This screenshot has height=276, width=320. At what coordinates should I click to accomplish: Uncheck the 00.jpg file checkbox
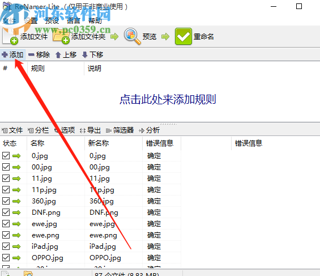pyautogui.click(x=6, y=167)
